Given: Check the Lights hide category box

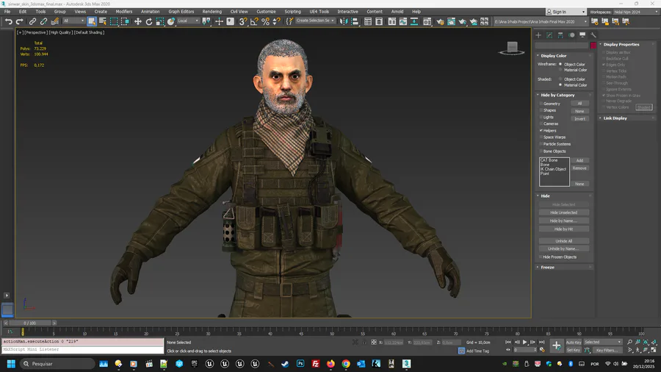Looking at the screenshot, I should 541,117.
